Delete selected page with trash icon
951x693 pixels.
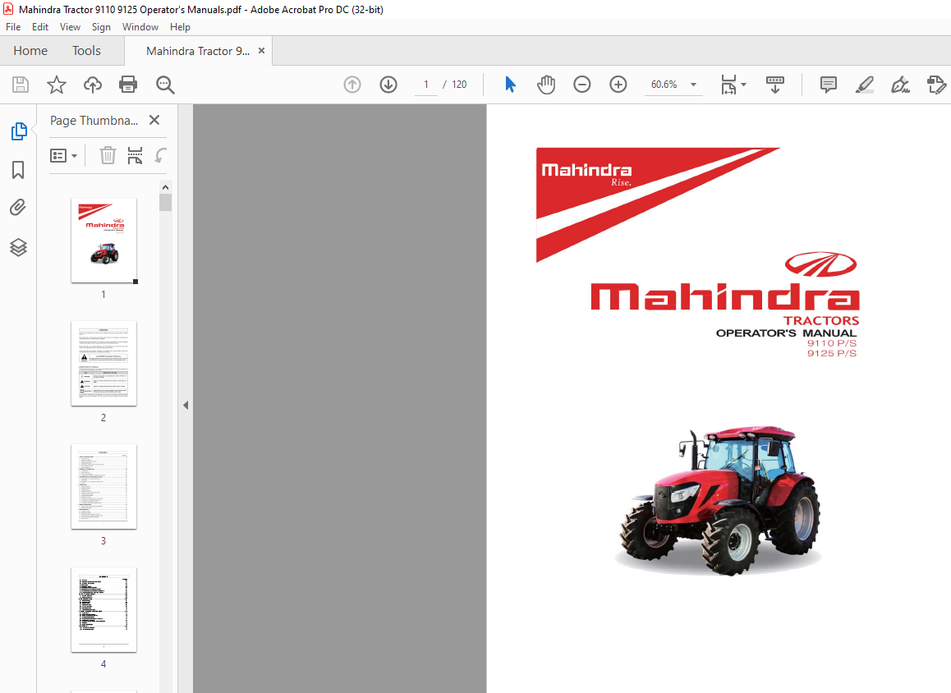pyautogui.click(x=108, y=155)
